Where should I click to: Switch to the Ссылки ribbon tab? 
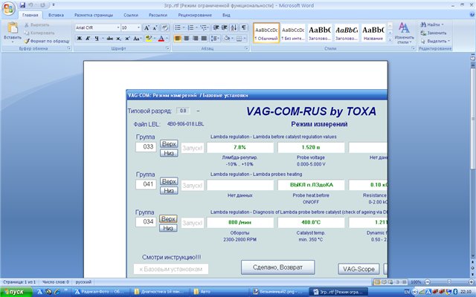(131, 15)
